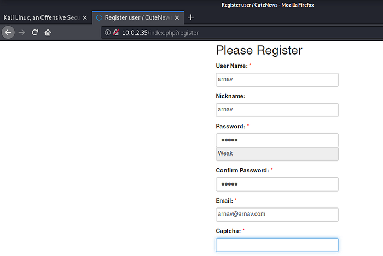
Task: Click the Please Register heading
Action: tap(259, 51)
